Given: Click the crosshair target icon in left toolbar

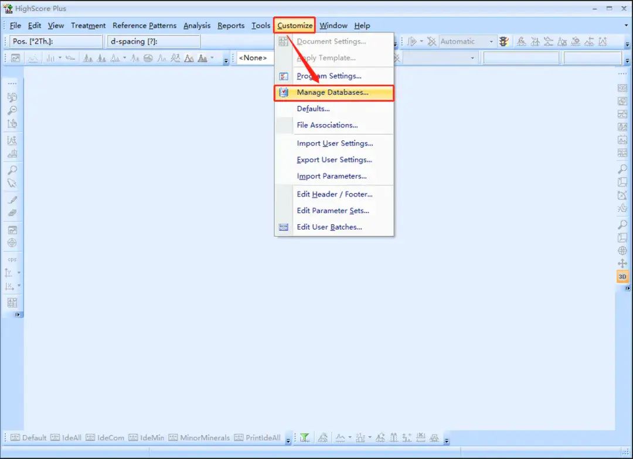Looking at the screenshot, I should click(x=12, y=243).
